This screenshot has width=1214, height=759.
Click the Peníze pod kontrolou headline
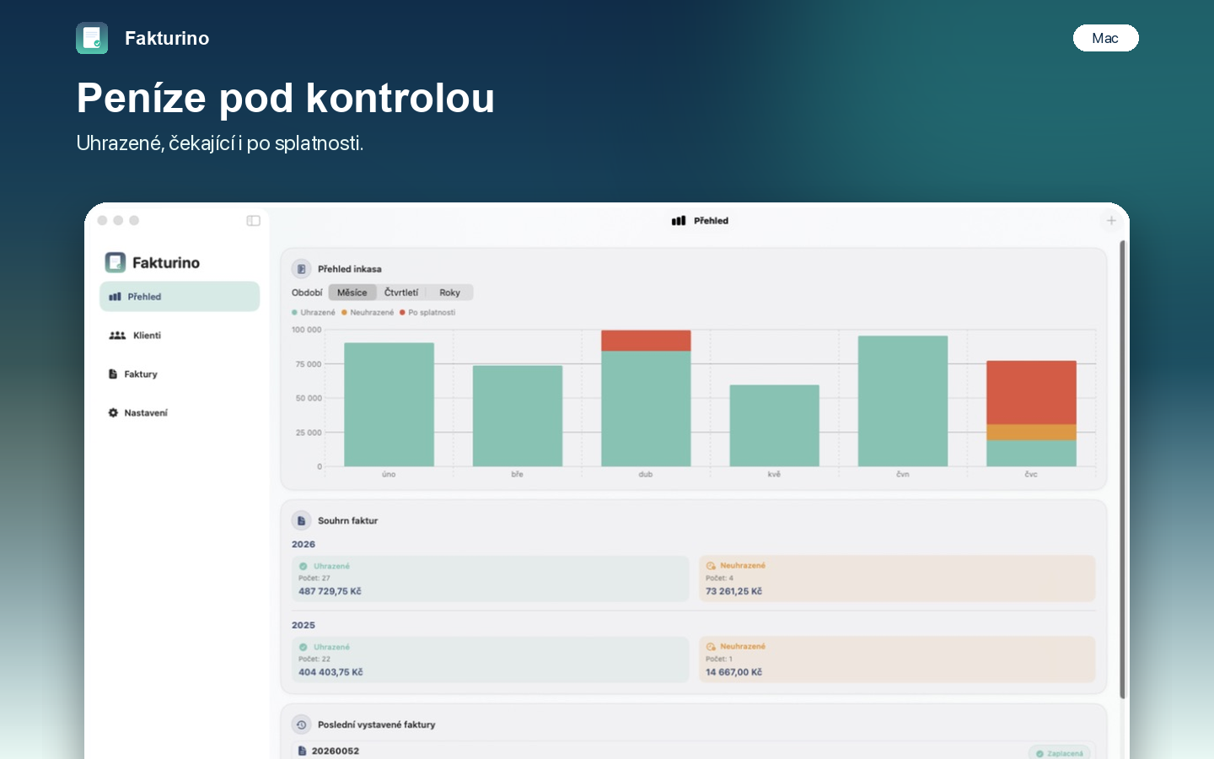click(x=286, y=98)
